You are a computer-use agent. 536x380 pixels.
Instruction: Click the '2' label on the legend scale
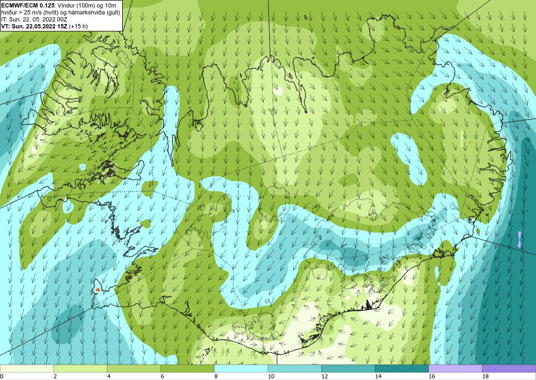pos(55,377)
